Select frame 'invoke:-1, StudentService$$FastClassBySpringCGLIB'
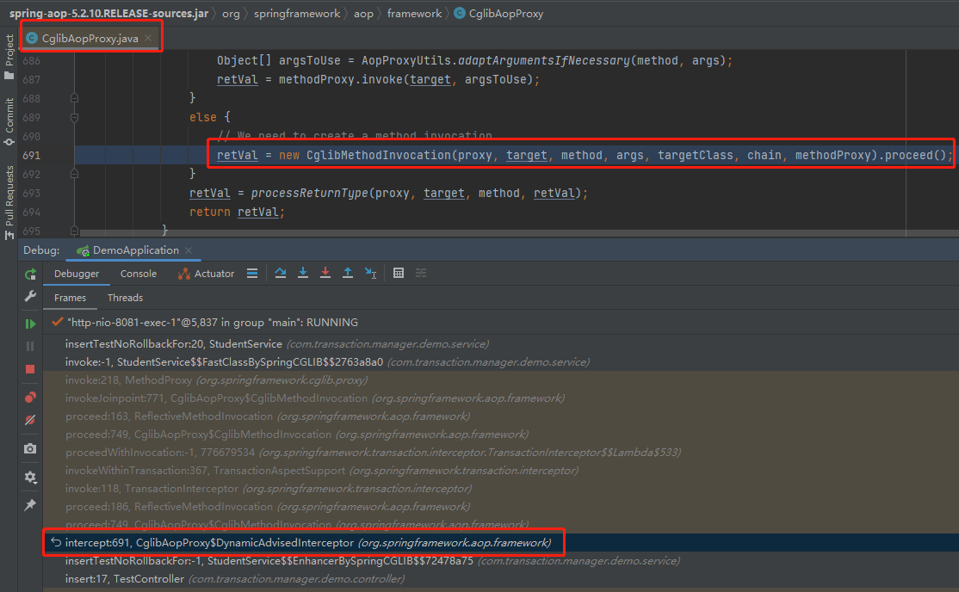 click(x=501, y=362)
